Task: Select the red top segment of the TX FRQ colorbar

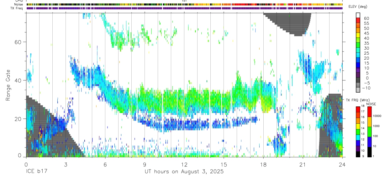Action: tap(358, 110)
